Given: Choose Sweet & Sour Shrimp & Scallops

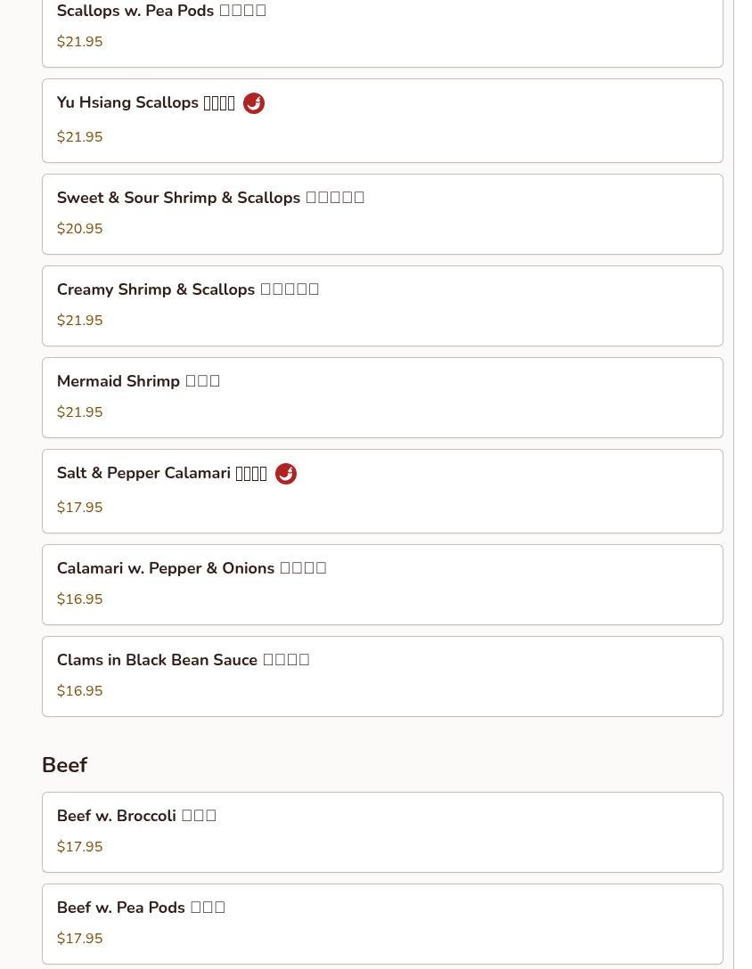Looking at the screenshot, I should click(x=382, y=214).
